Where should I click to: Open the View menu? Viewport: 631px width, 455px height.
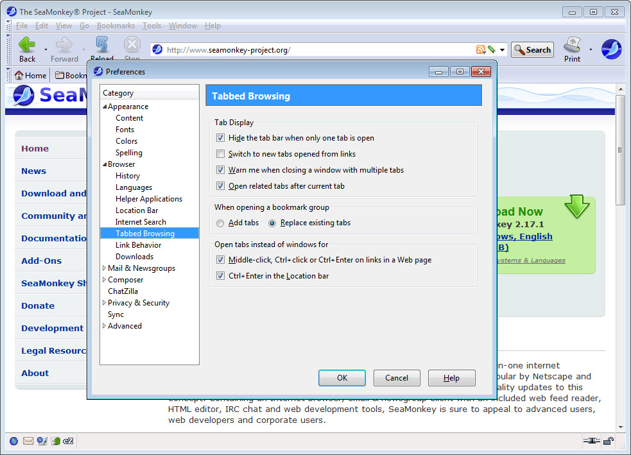(64, 26)
